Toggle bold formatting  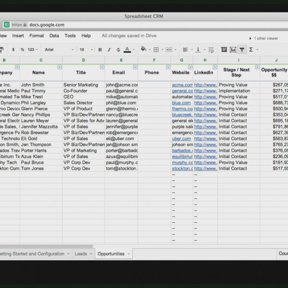(x=100, y=50)
